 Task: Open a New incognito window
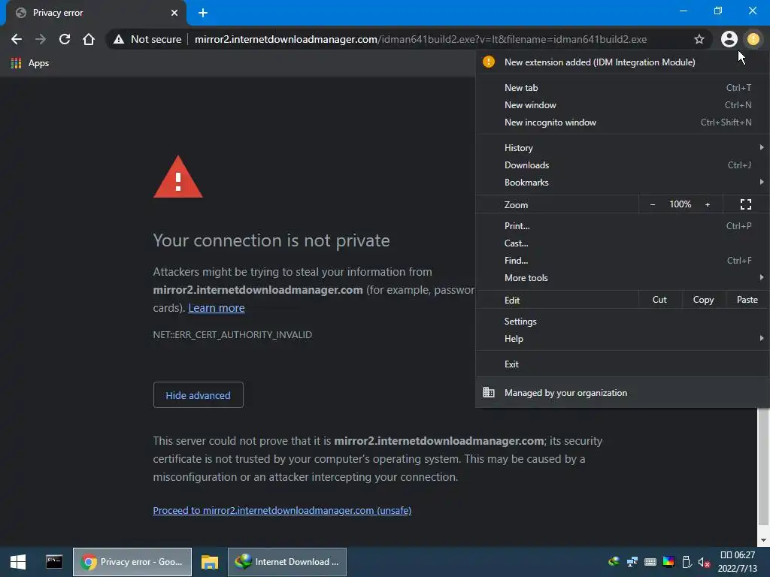click(623, 122)
